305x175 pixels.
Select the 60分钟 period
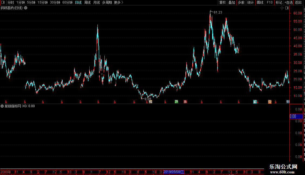point(67,2)
